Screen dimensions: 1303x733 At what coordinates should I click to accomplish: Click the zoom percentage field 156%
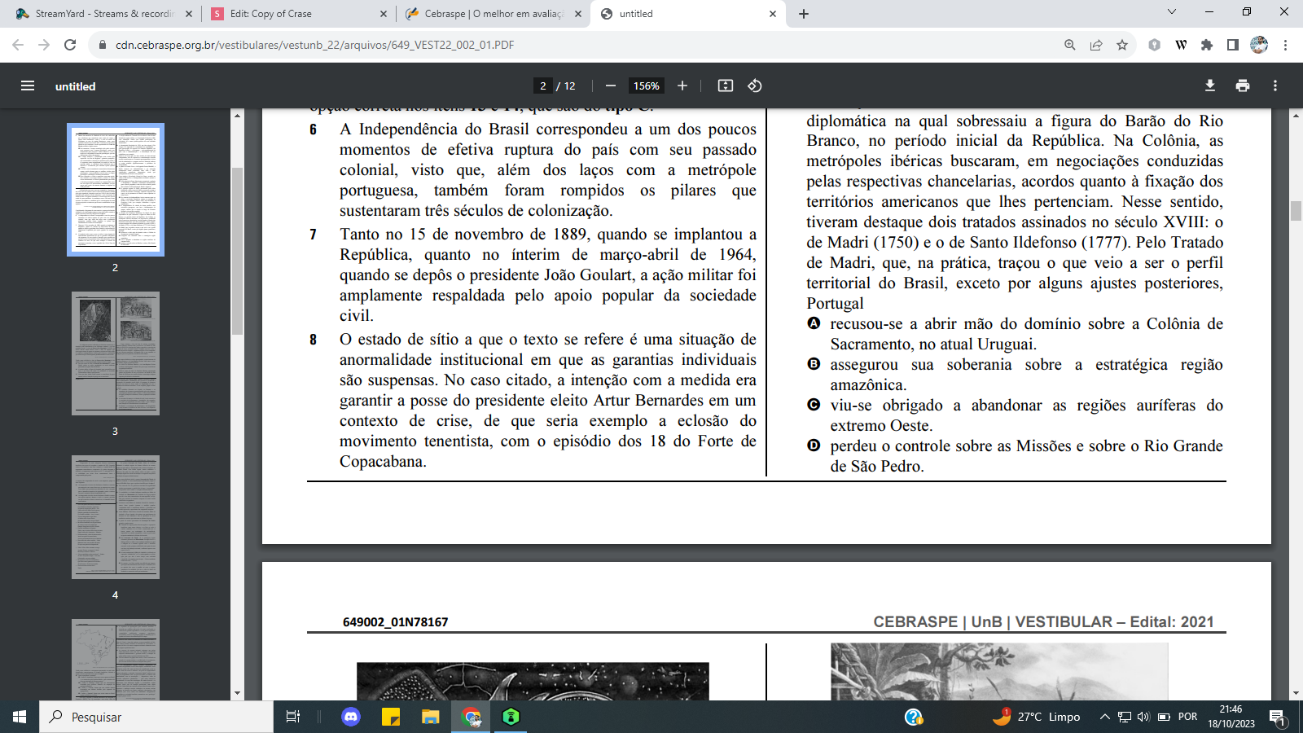(647, 86)
